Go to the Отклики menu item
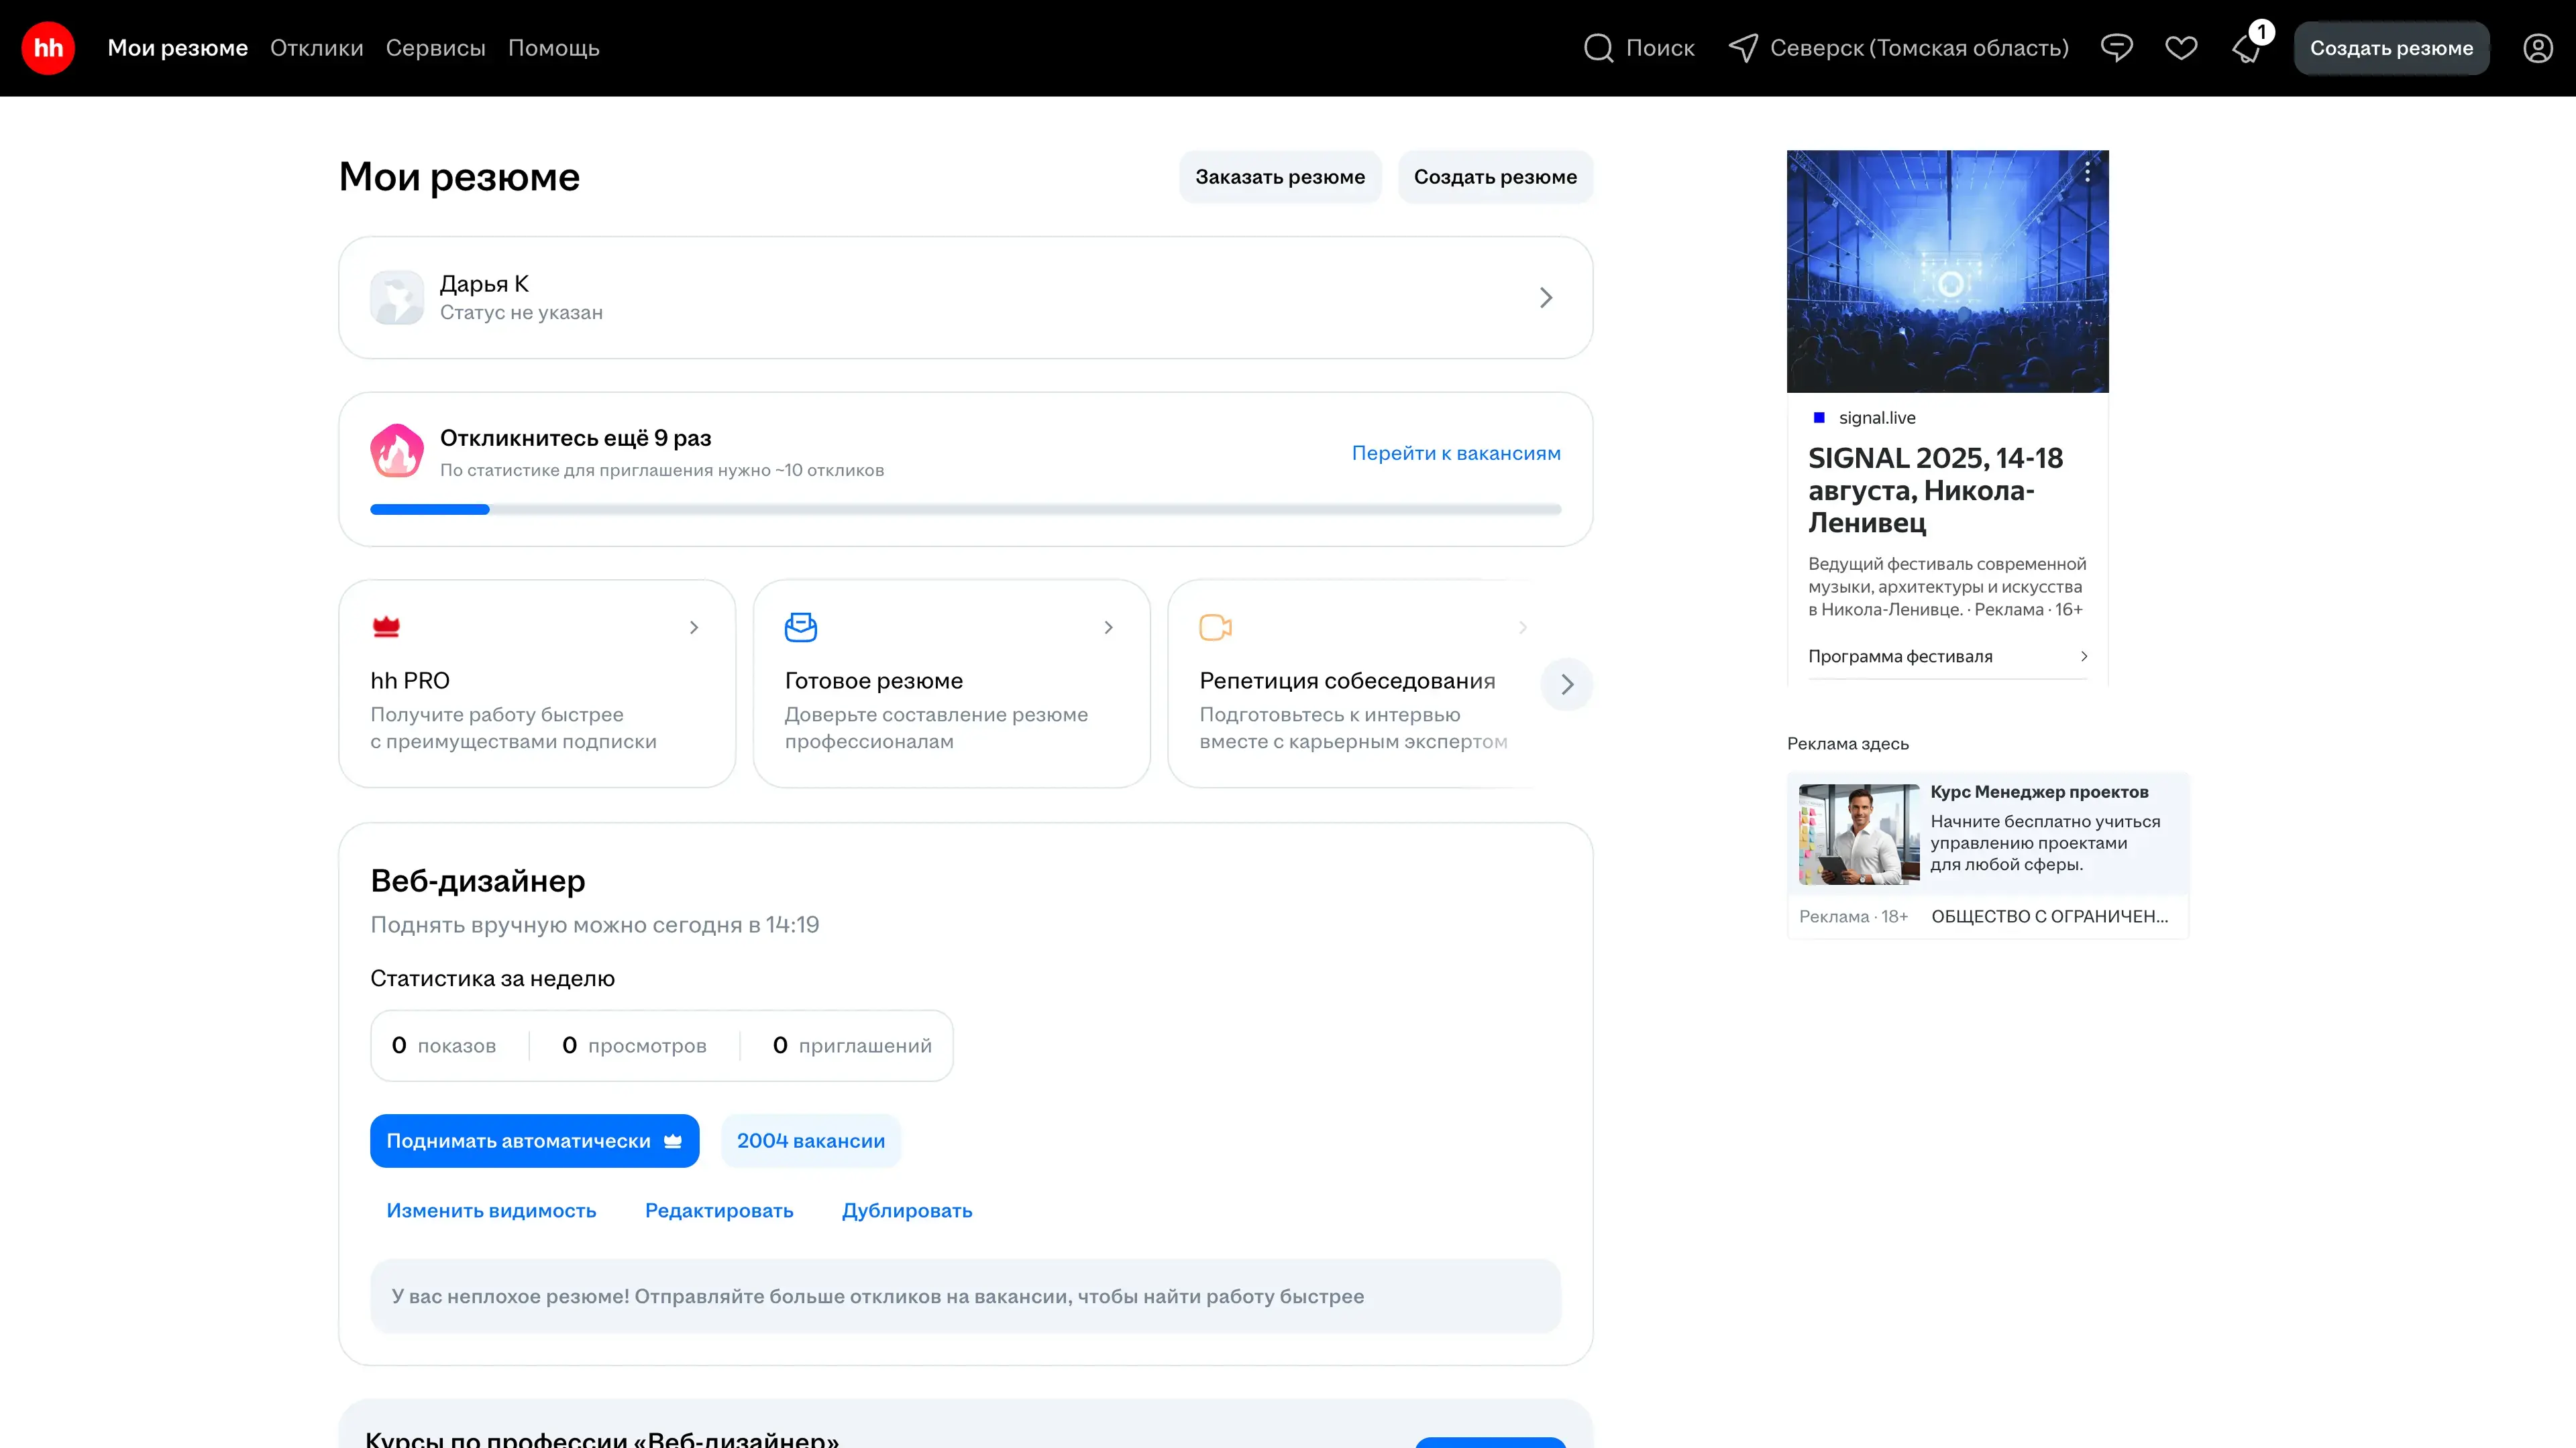 tap(316, 48)
